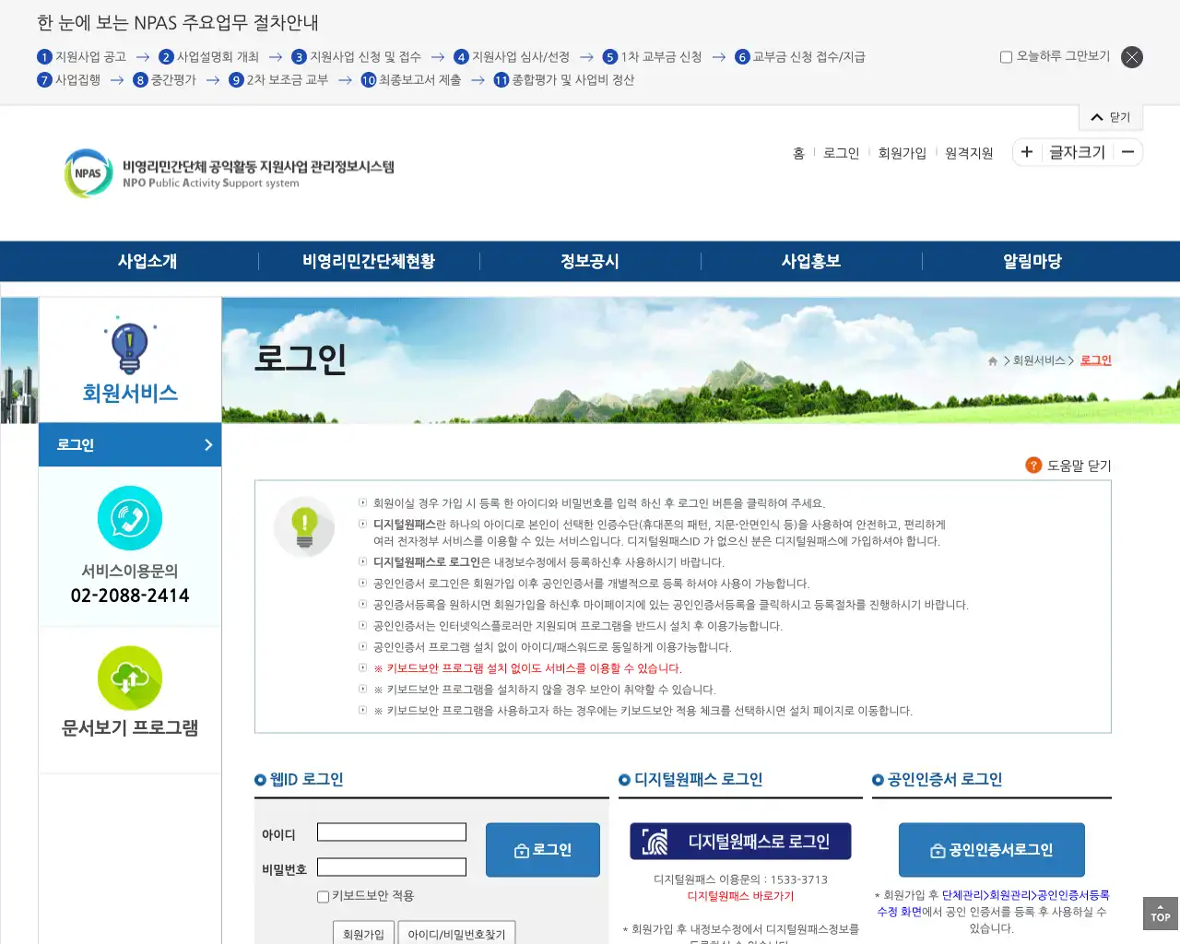The image size is (1180, 944).
Task: Click step 4 '지원사업 심사/선정' text
Action: pyautogui.click(x=521, y=57)
